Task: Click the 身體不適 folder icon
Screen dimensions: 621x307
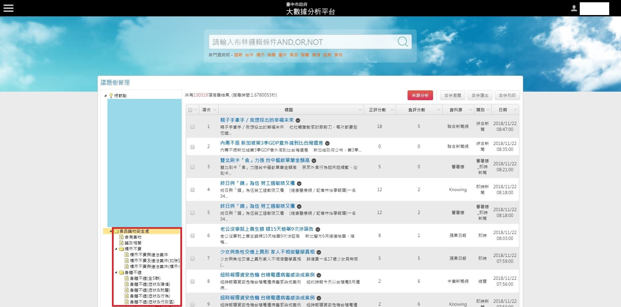Action: 121,272
